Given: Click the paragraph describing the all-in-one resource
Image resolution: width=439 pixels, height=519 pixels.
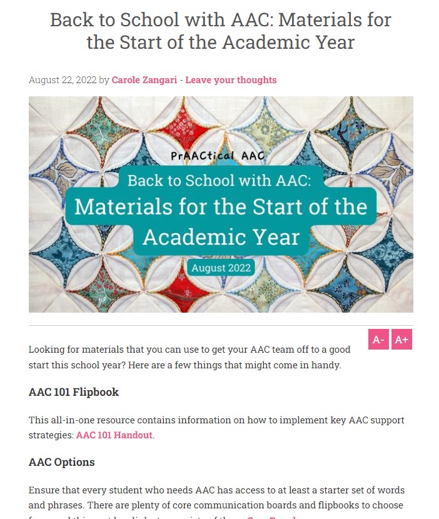Looking at the screenshot, I should 216,427.
